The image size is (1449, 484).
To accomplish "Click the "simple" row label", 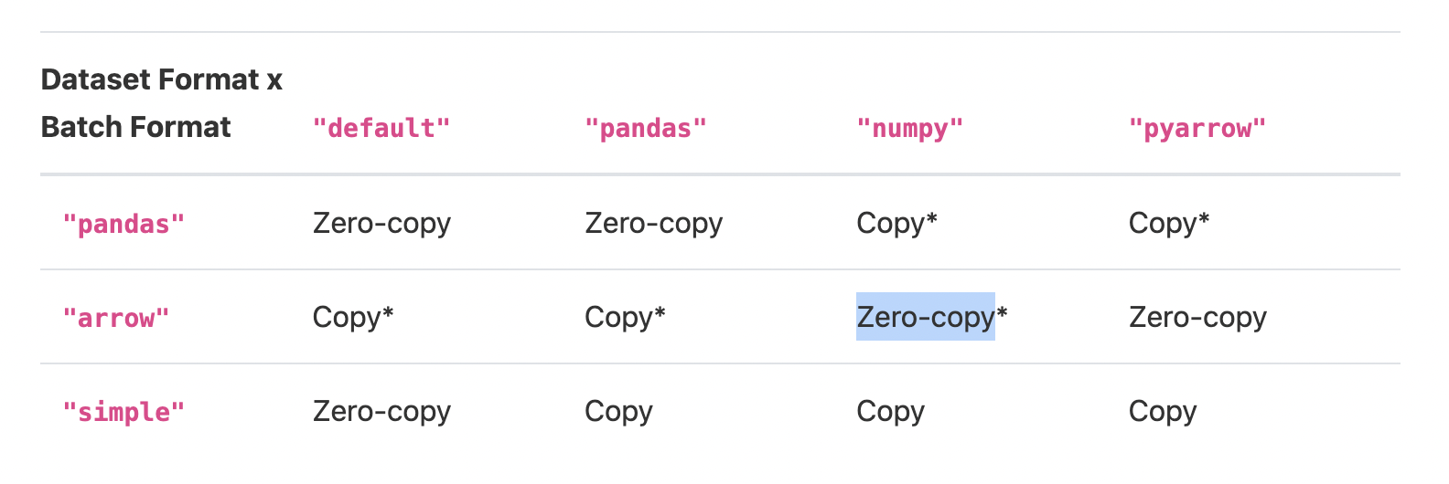I will [123, 412].
